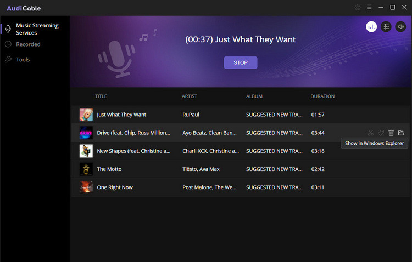Click the duration "03:44"
This screenshot has width=412, height=262.
pos(318,133)
